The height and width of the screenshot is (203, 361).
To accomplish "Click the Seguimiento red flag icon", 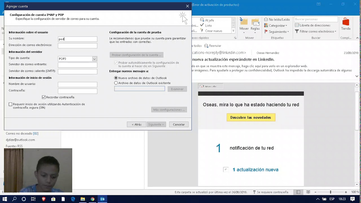I will (266, 32).
